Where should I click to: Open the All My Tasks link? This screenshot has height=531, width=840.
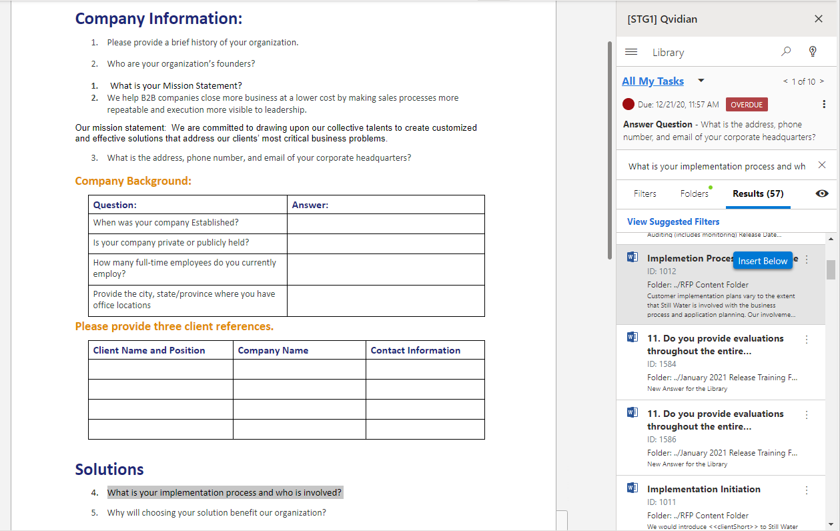pyautogui.click(x=653, y=81)
